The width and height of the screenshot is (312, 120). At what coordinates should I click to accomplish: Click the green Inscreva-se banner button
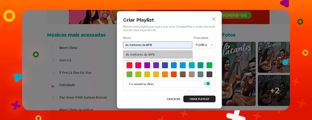pyautogui.click(x=236, y=15)
